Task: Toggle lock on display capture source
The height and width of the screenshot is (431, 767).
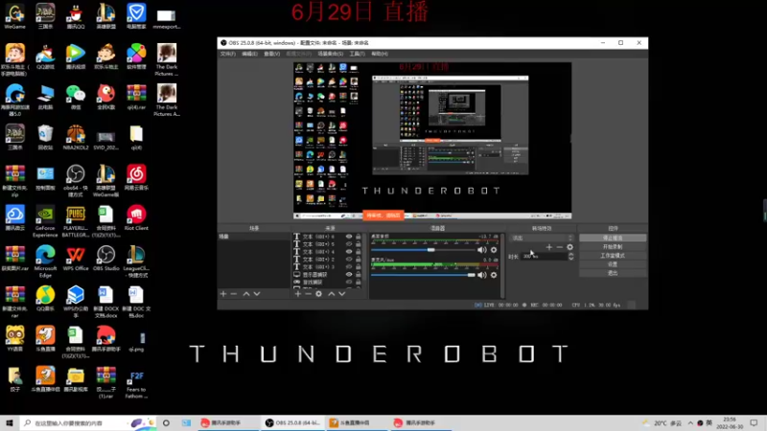Action: click(358, 275)
